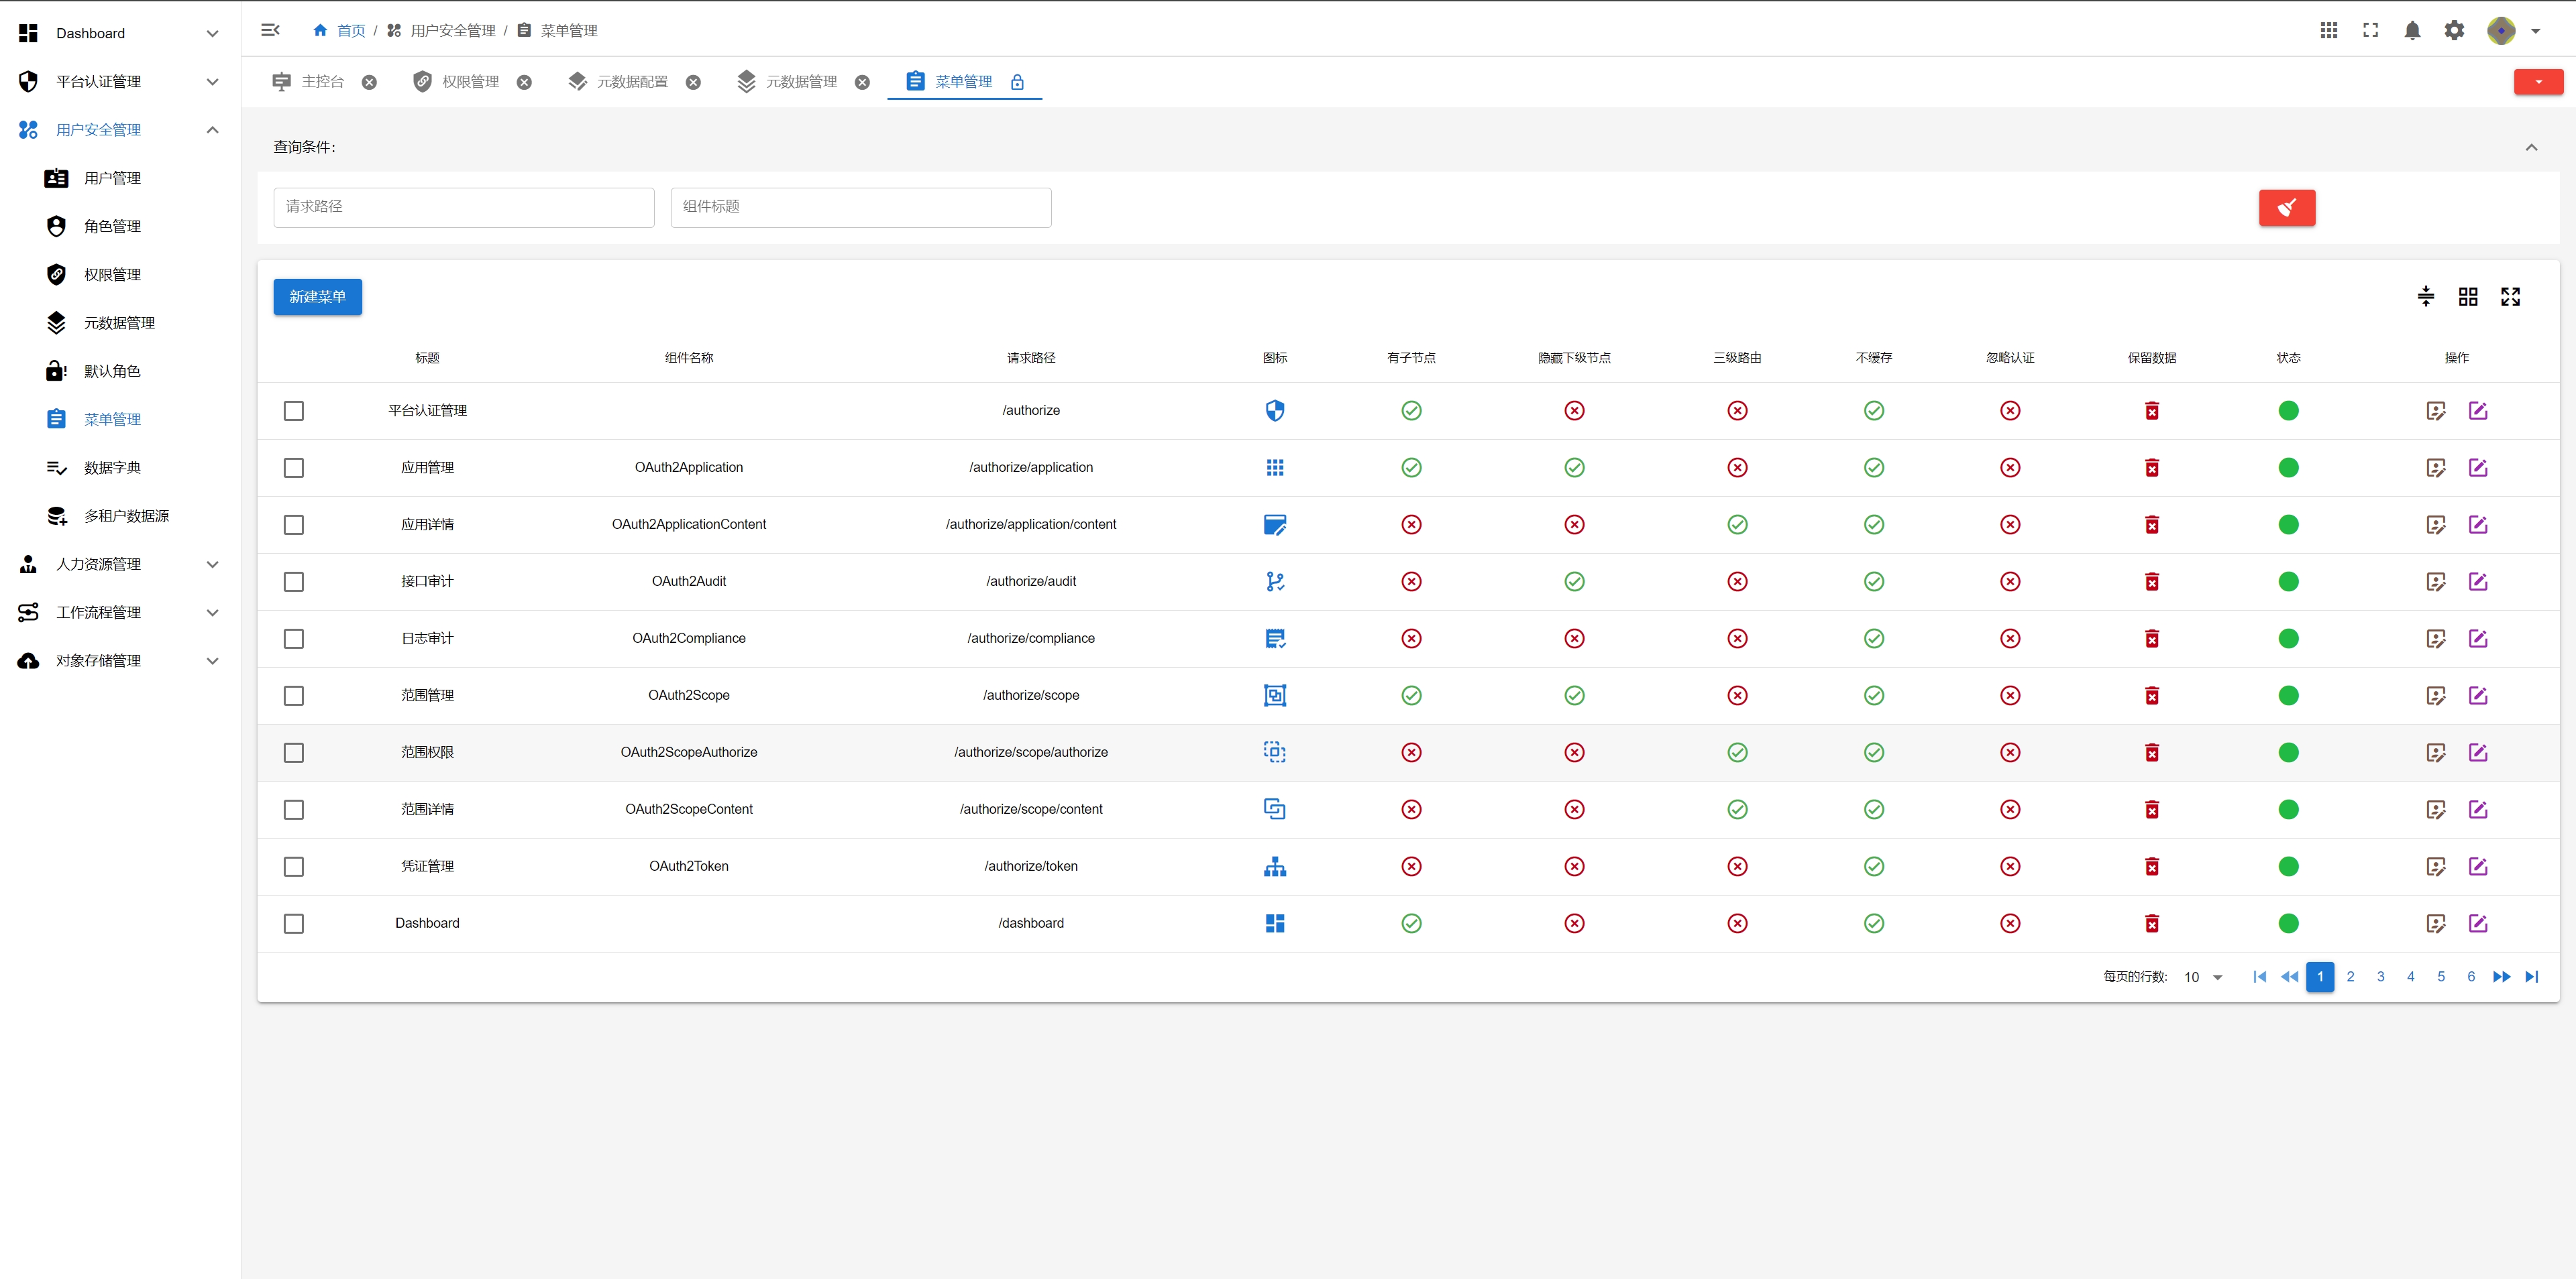This screenshot has height=1279, width=2576.
Task: Click table density compress icon
Action: (2425, 297)
